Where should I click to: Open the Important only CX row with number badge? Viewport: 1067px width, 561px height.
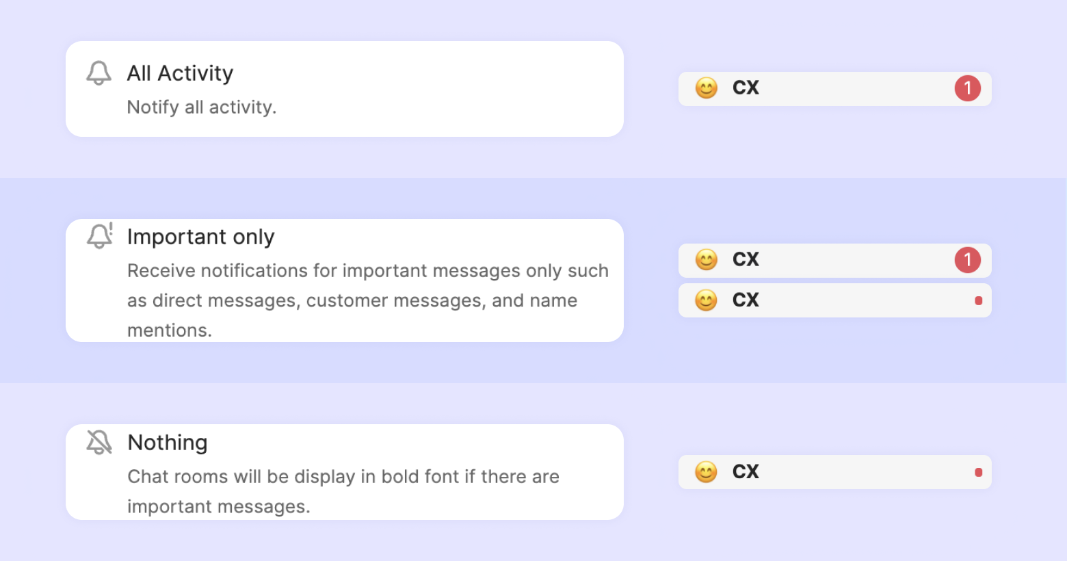834,261
